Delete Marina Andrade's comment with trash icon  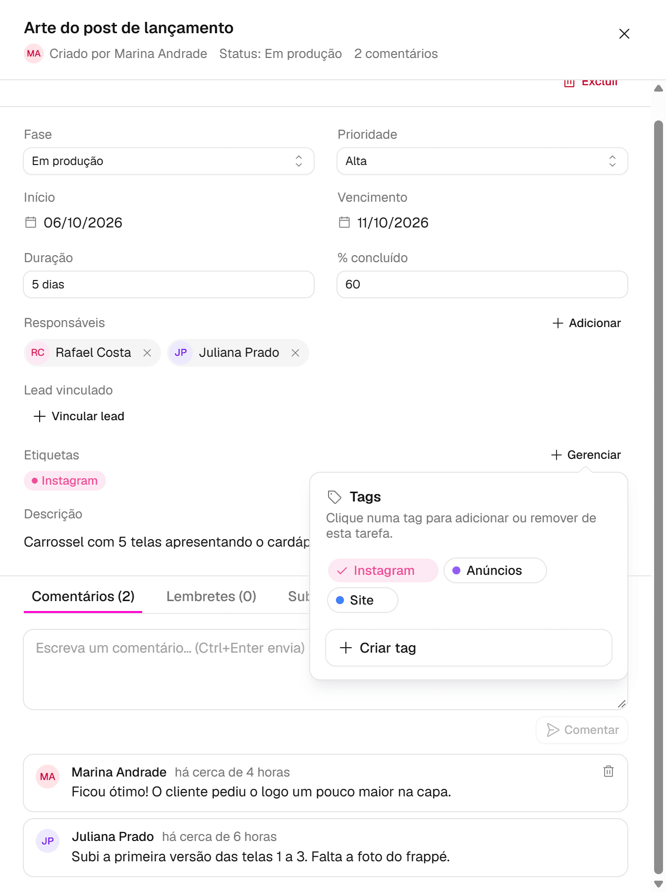pyautogui.click(x=609, y=771)
